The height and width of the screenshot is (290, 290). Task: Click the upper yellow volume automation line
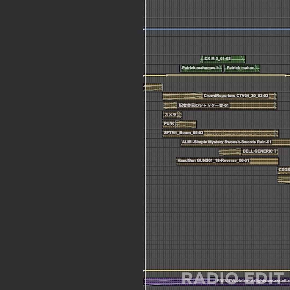(x=226, y=75)
